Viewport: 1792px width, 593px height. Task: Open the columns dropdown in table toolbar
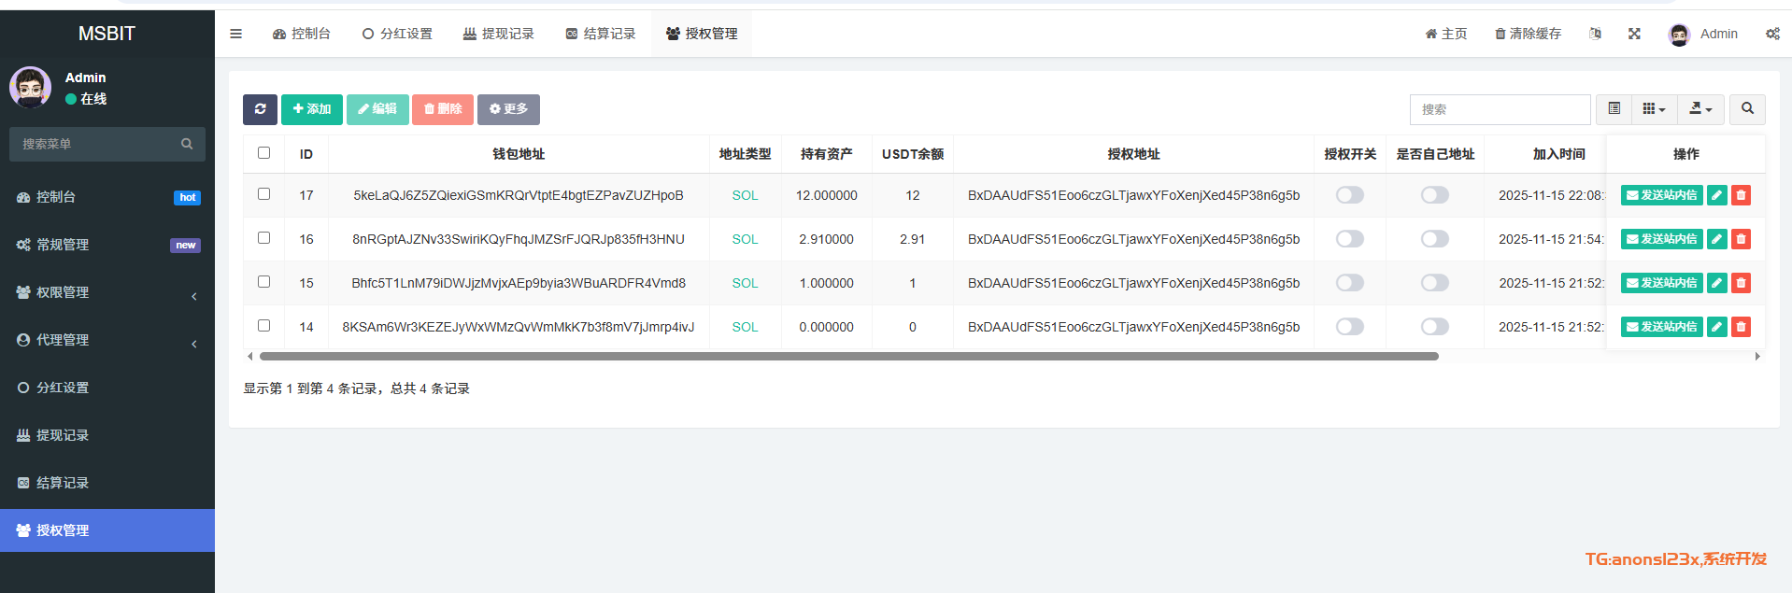(x=1654, y=109)
